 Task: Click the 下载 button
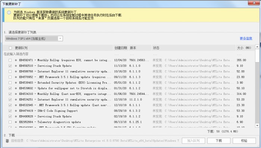[219, 141]
